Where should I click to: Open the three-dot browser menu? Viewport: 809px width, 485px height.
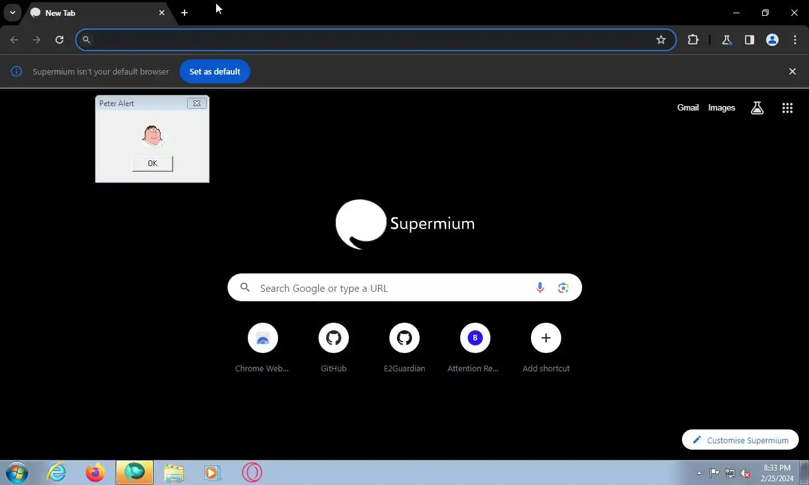tap(795, 40)
